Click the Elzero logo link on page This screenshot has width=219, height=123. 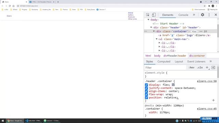click(x=9, y=16)
